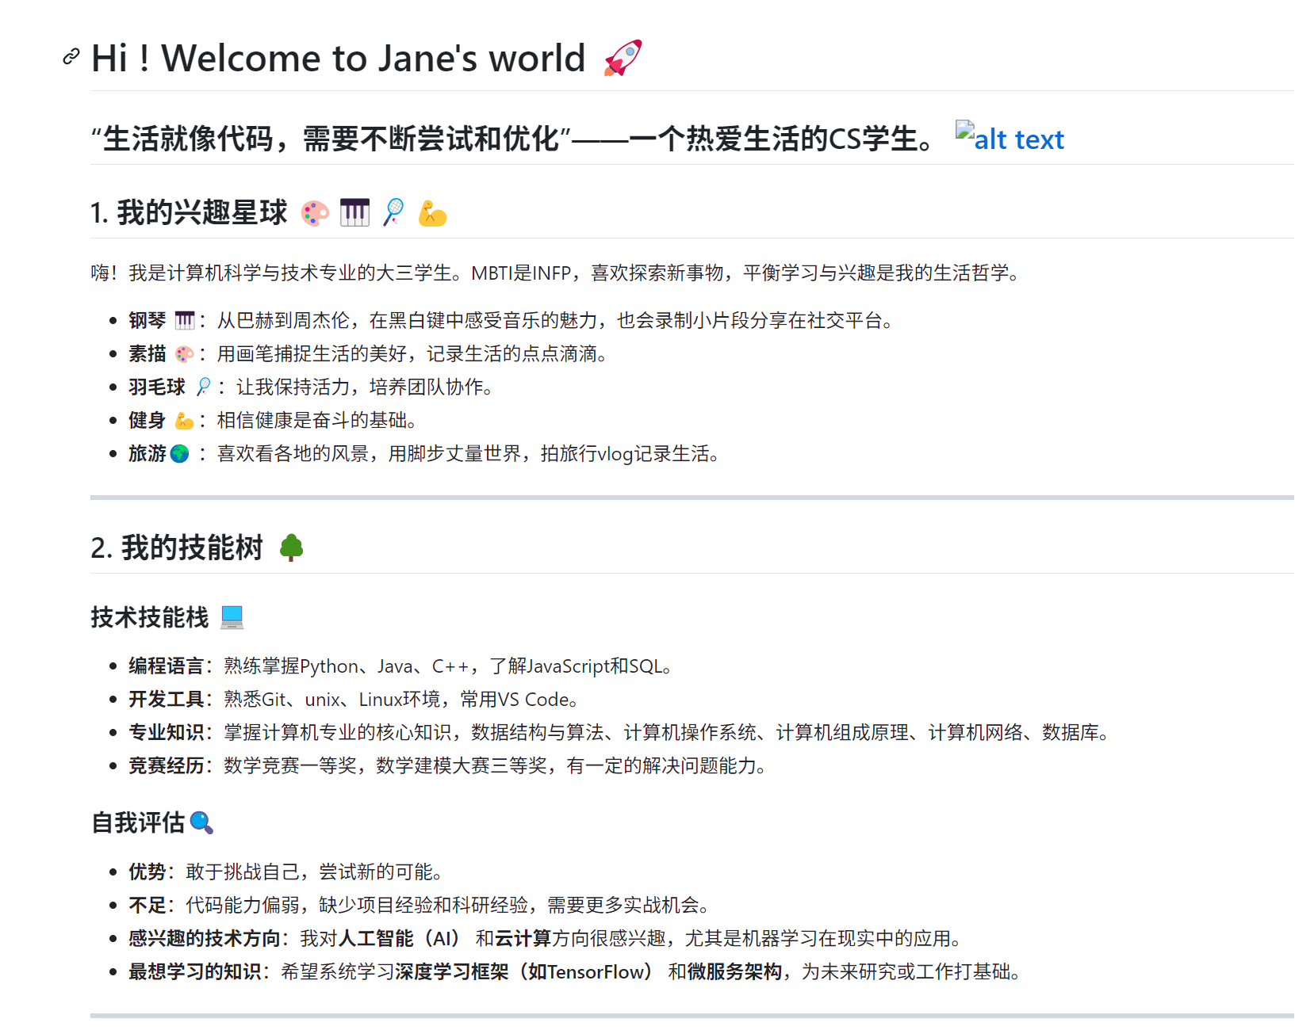Click the tree emoji next to 我的技能树

click(x=292, y=547)
